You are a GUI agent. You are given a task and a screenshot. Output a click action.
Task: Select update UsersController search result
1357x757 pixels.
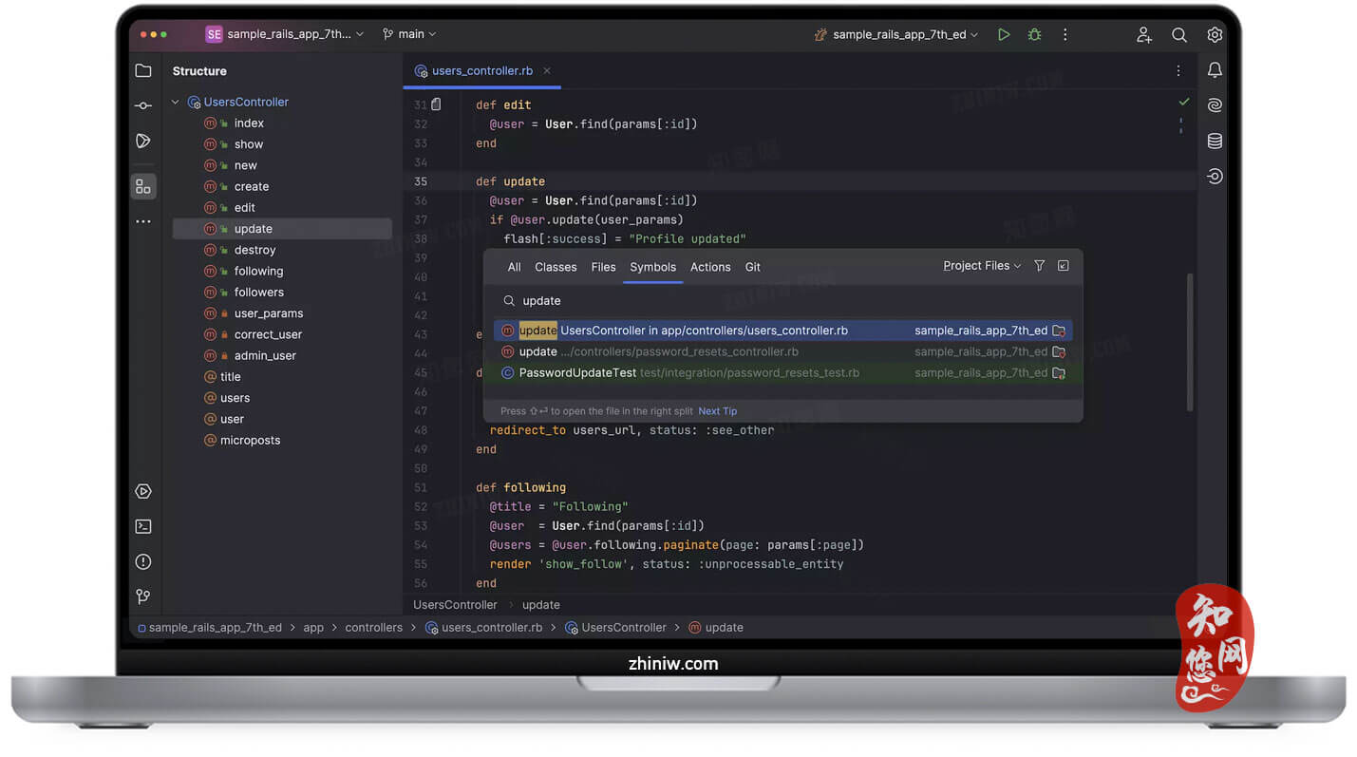point(783,331)
